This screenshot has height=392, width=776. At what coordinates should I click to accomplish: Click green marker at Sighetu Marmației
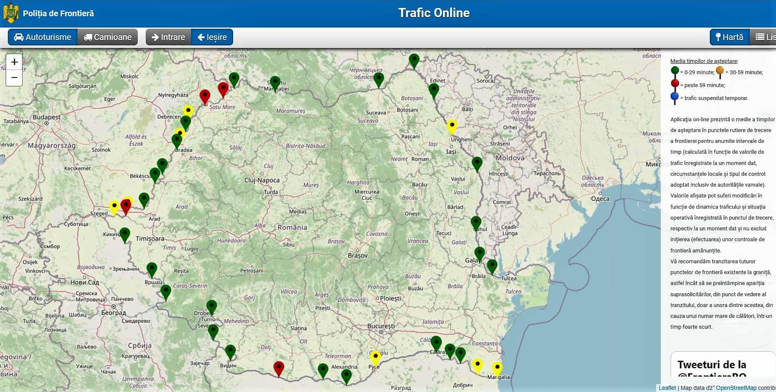pyautogui.click(x=275, y=84)
